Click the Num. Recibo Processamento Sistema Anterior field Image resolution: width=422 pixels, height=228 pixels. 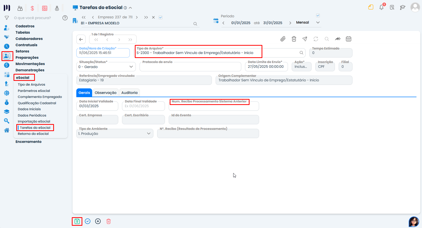pyautogui.click(x=214, y=106)
